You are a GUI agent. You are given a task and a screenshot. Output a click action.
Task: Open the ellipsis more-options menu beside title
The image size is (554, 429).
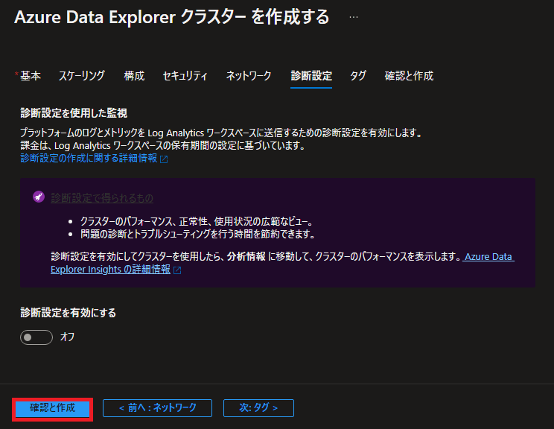[x=353, y=17]
